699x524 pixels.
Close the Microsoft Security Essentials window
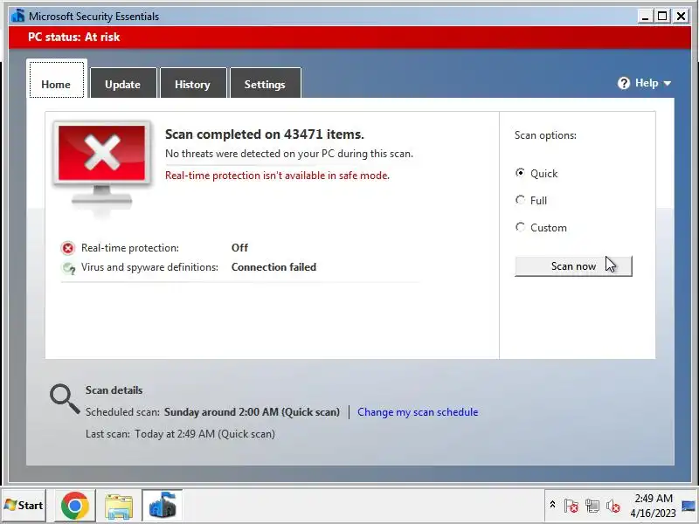pos(682,17)
